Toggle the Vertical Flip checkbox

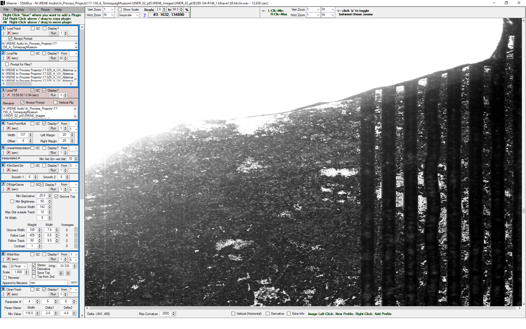56,103
